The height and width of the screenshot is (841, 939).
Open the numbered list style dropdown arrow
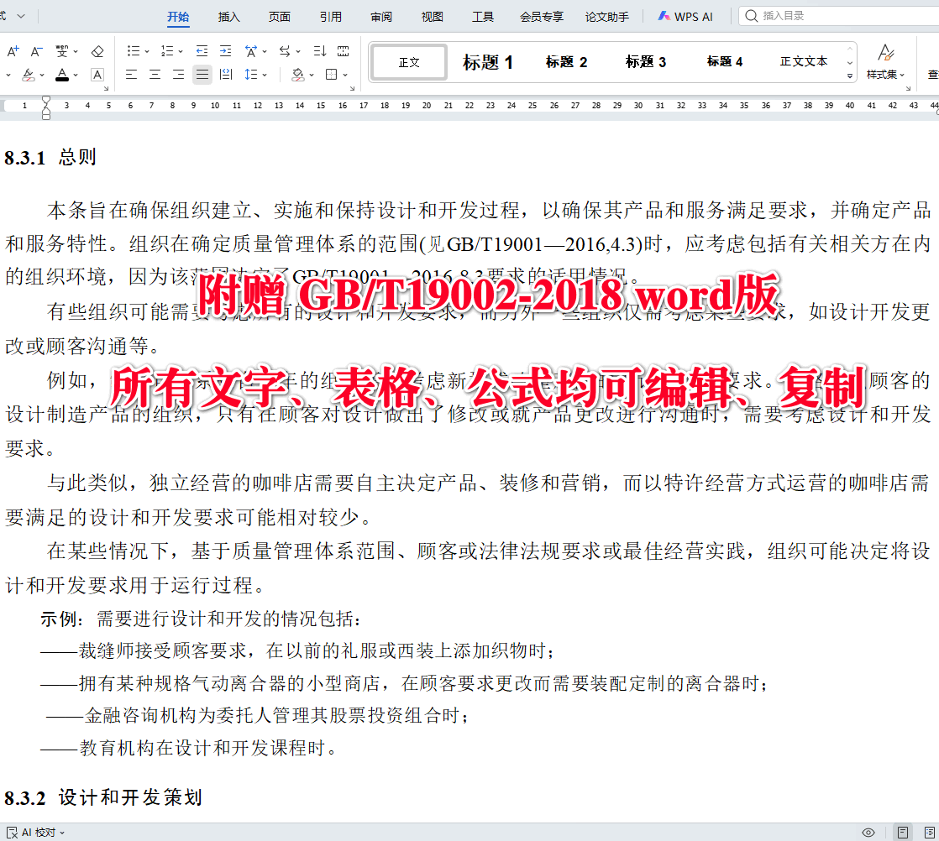click(x=181, y=52)
